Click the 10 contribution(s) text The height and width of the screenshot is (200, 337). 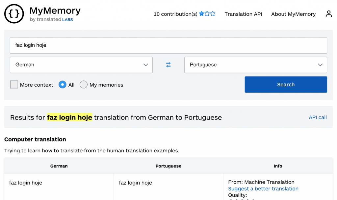point(175,14)
